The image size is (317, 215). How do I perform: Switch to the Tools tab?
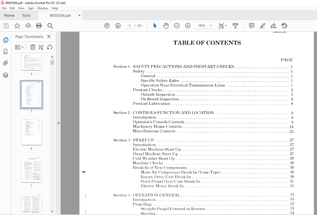pyautogui.click(x=26, y=15)
